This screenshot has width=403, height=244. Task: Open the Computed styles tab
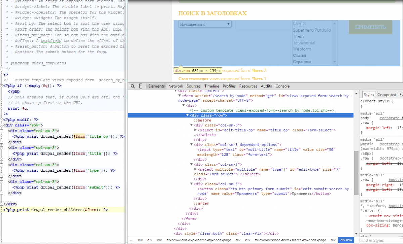(387, 95)
